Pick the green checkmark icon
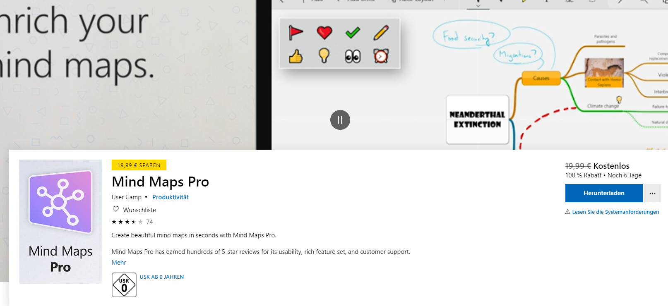The image size is (668, 306). click(353, 33)
